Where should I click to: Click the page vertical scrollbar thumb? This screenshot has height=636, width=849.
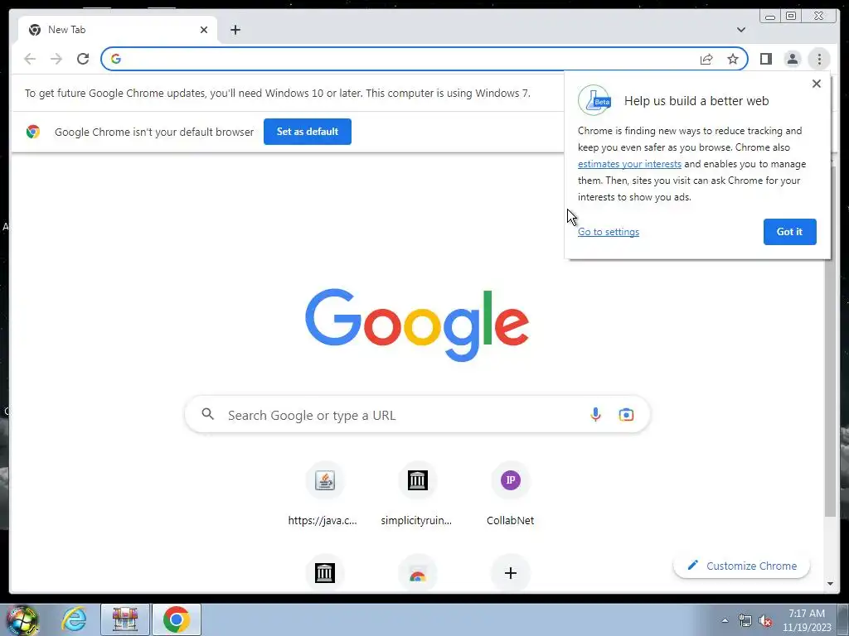click(x=830, y=340)
